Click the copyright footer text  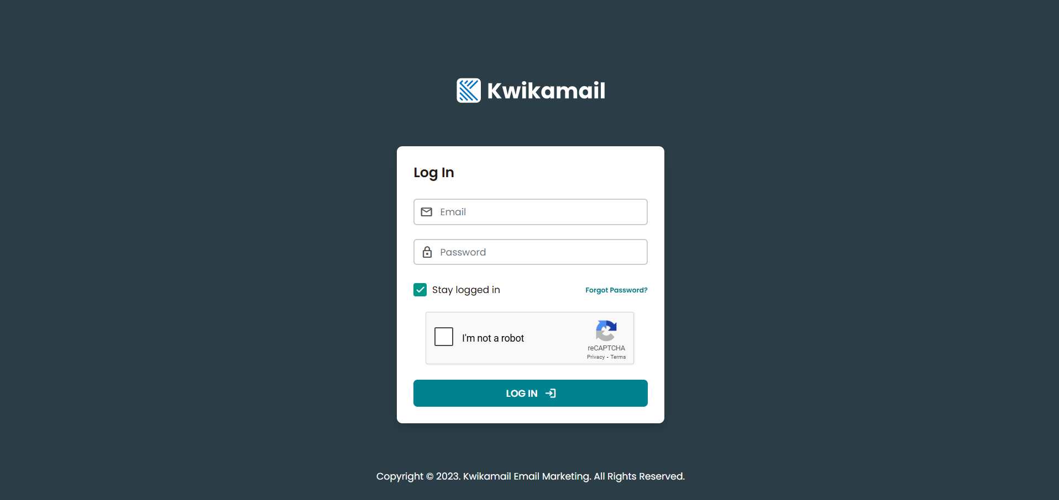531,476
